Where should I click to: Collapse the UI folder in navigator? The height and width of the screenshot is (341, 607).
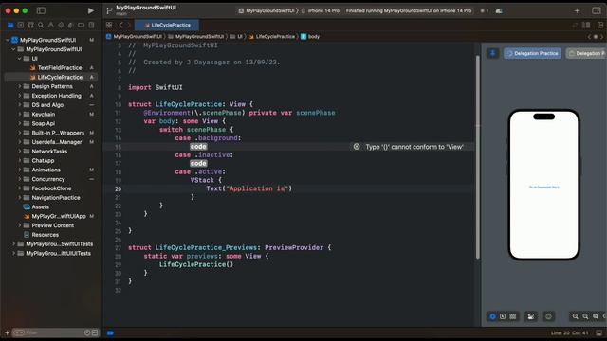pyautogui.click(x=19, y=59)
